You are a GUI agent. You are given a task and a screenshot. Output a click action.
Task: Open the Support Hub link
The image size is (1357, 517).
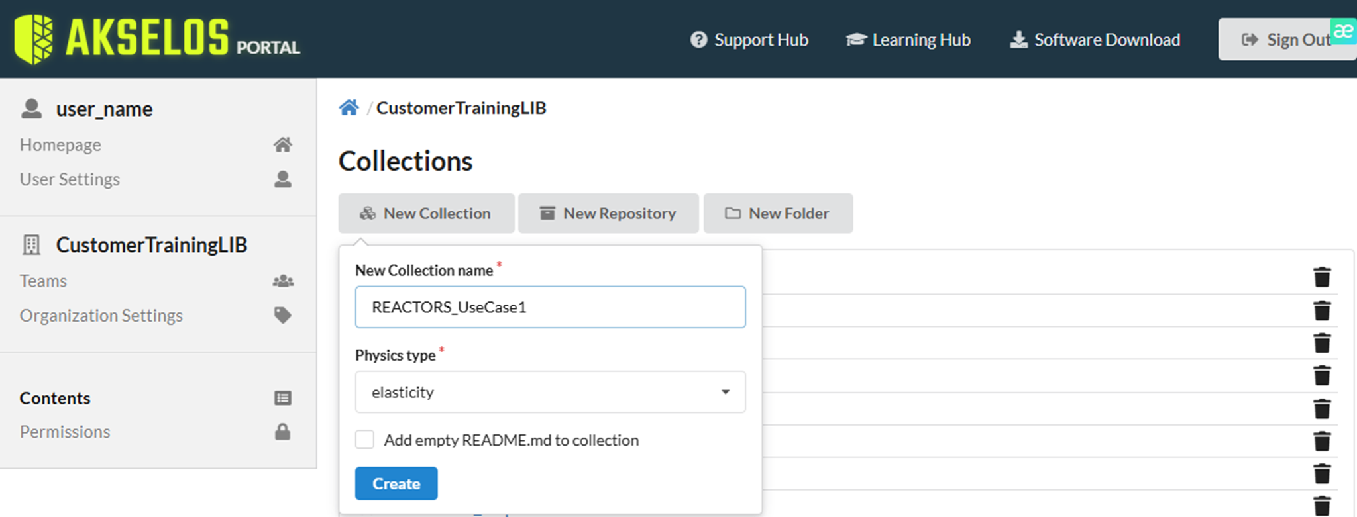(749, 40)
